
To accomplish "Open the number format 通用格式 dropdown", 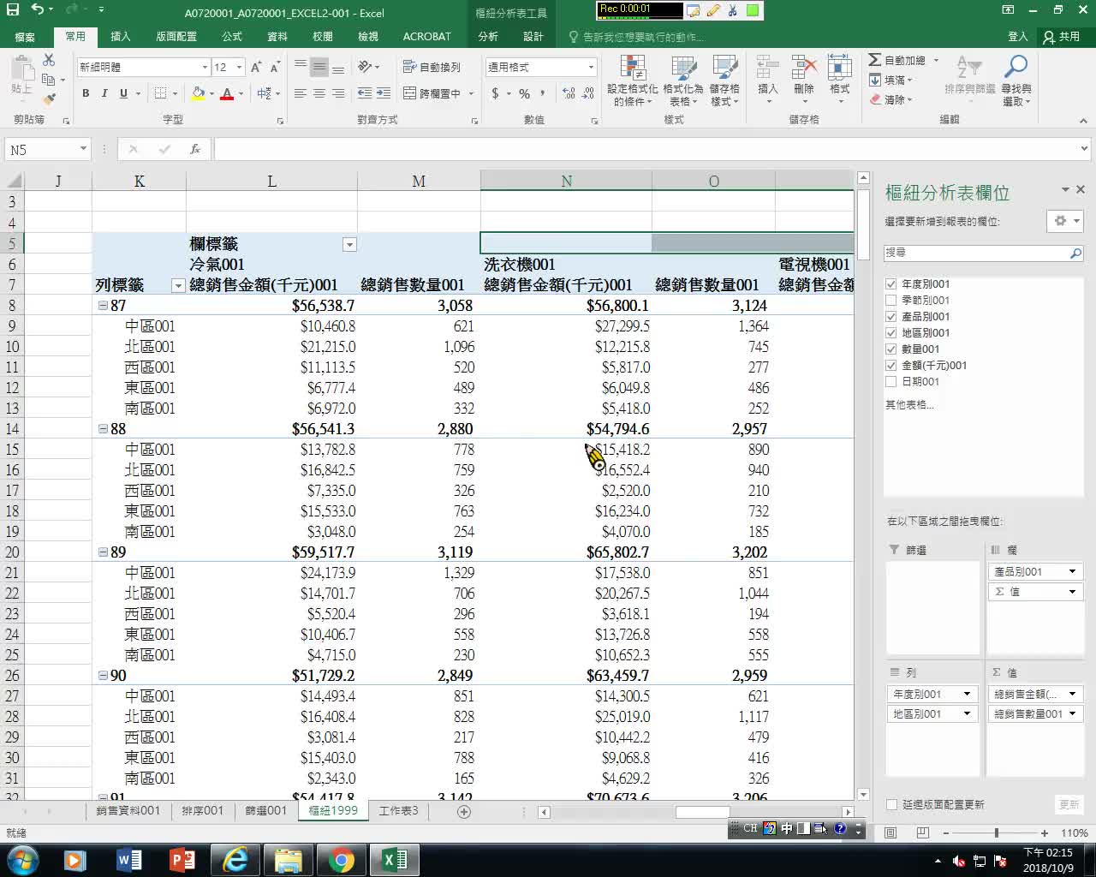I will pos(591,67).
